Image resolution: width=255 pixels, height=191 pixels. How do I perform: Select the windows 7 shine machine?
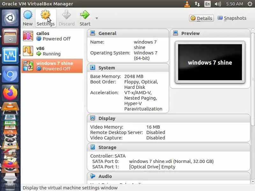coord(52,66)
